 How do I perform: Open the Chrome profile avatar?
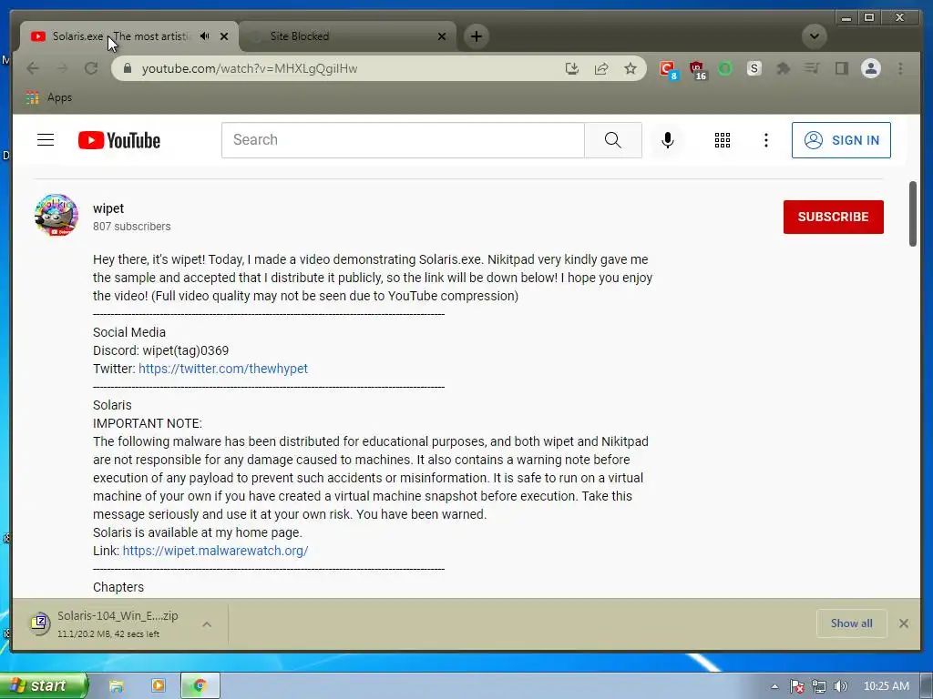tap(870, 68)
